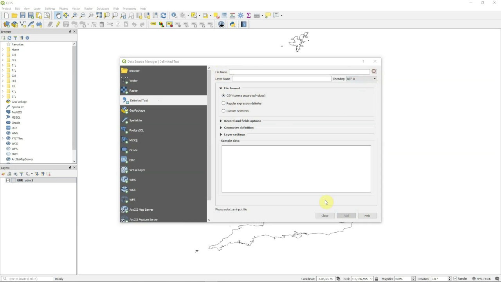Screen dimensions: 501x282
Task: Open the Processing Toolbox gear icon
Action: tap(241, 15)
